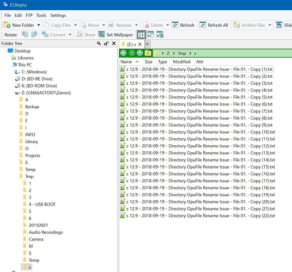Click the Delete toolbar button
Image resolution: width=292 pixels, height=272 pixels.
(153, 25)
